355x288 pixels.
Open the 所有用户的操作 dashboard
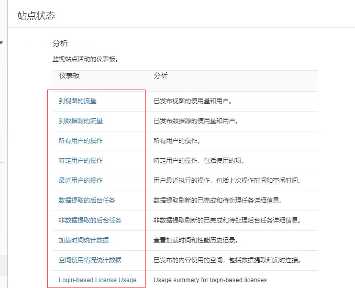(x=81, y=141)
